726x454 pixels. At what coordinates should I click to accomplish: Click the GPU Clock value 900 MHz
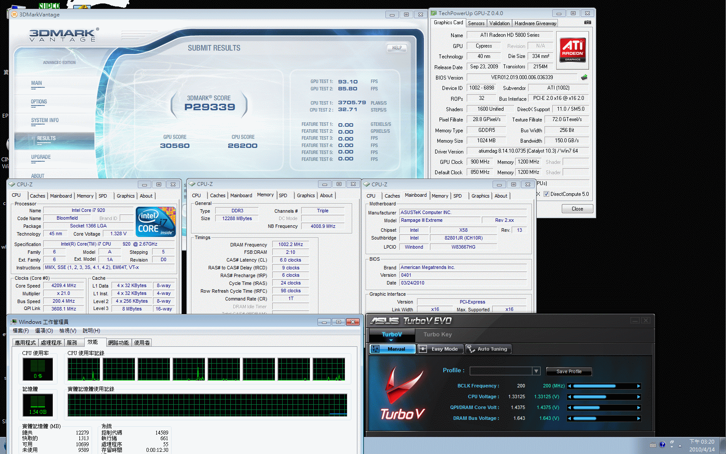(x=480, y=162)
